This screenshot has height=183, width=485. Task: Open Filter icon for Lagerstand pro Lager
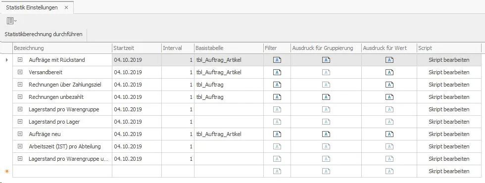277,122
